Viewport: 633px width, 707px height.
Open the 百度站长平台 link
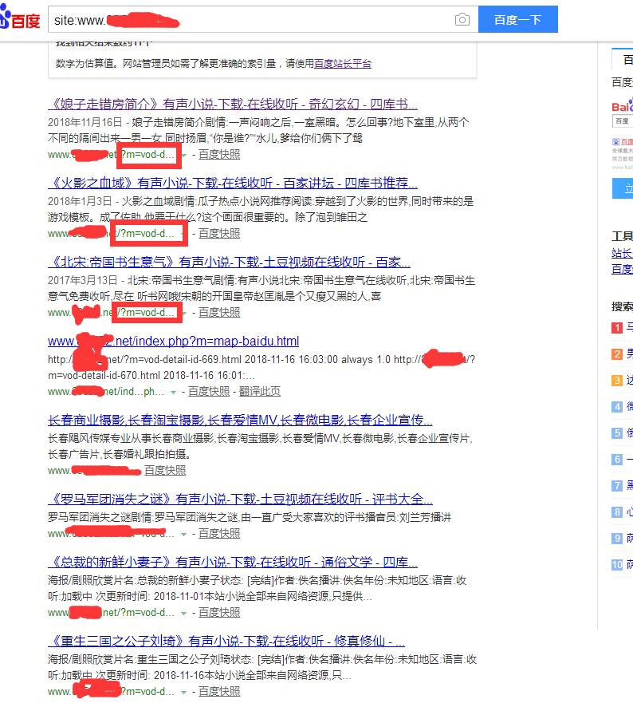(x=342, y=64)
